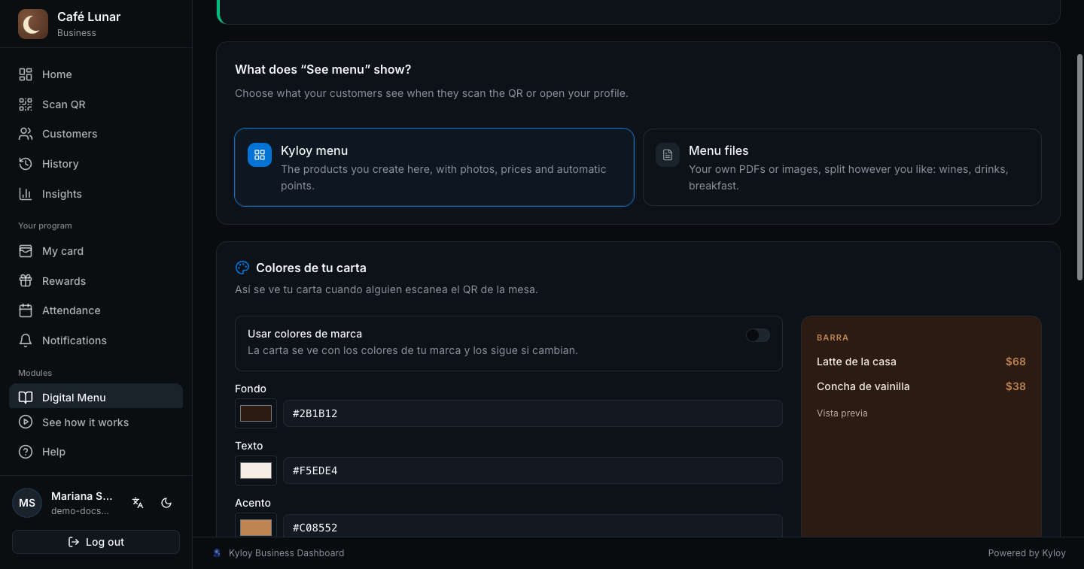Enable the Usar colores de marca switch
Viewport: 1084px width, 569px height.
click(758, 335)
